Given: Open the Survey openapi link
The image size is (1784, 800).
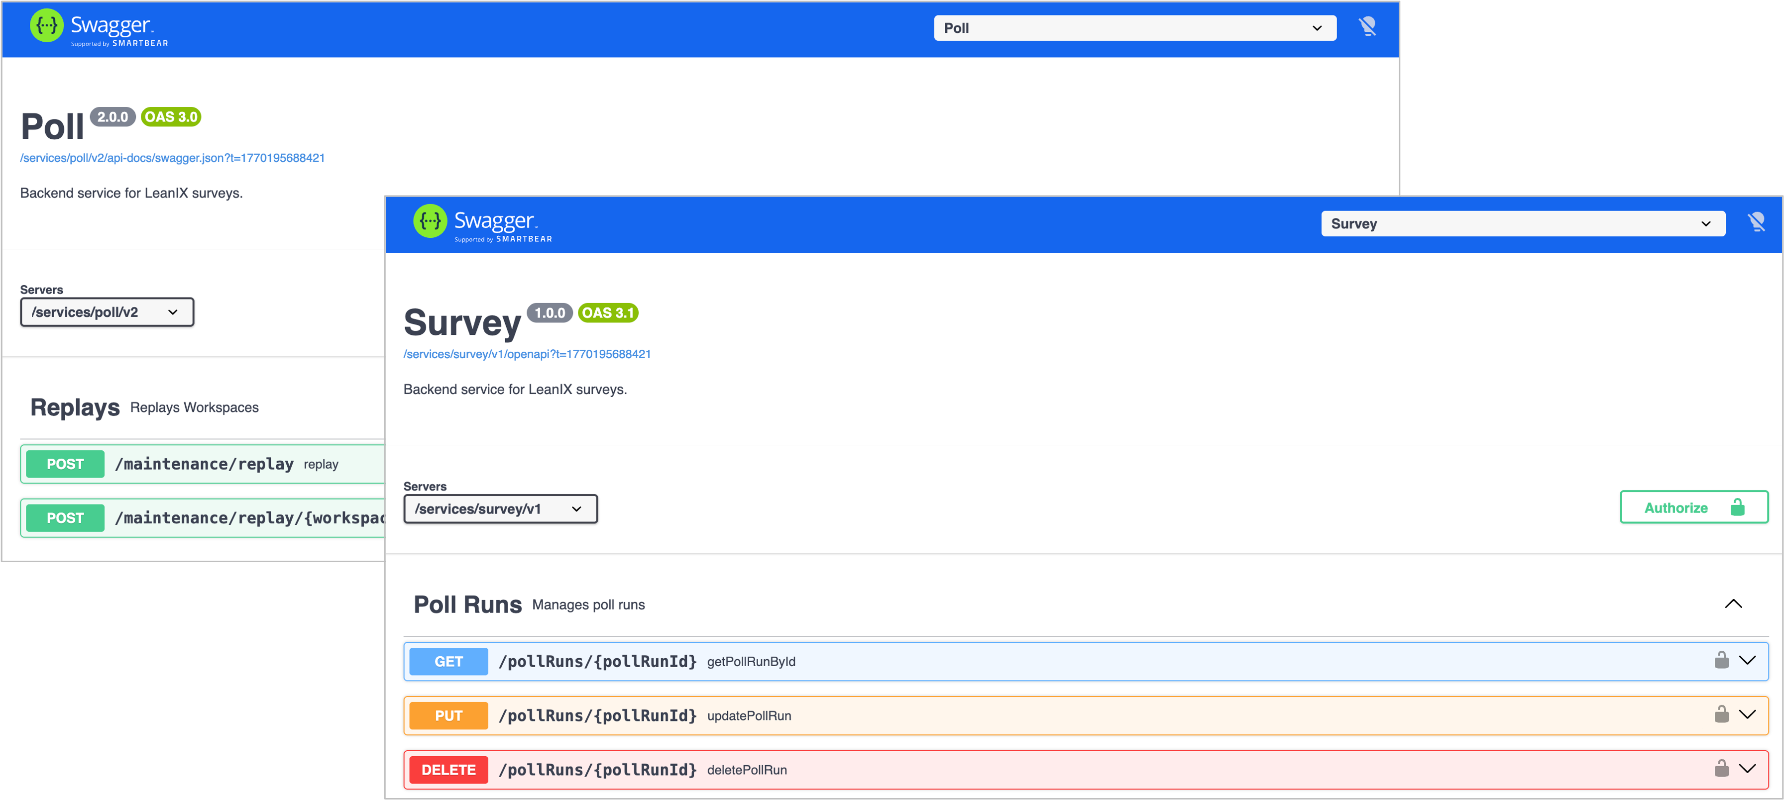Looking at the screenshot, I should click(526, 354).
